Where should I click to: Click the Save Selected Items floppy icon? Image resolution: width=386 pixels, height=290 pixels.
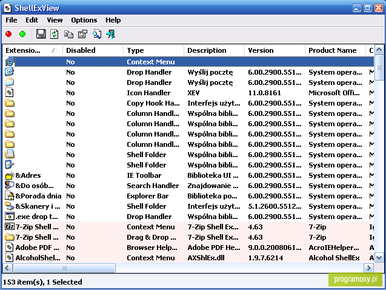[41, 34]
